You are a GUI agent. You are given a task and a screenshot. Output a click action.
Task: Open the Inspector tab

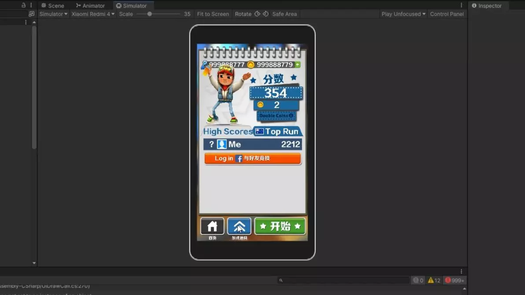487,6
